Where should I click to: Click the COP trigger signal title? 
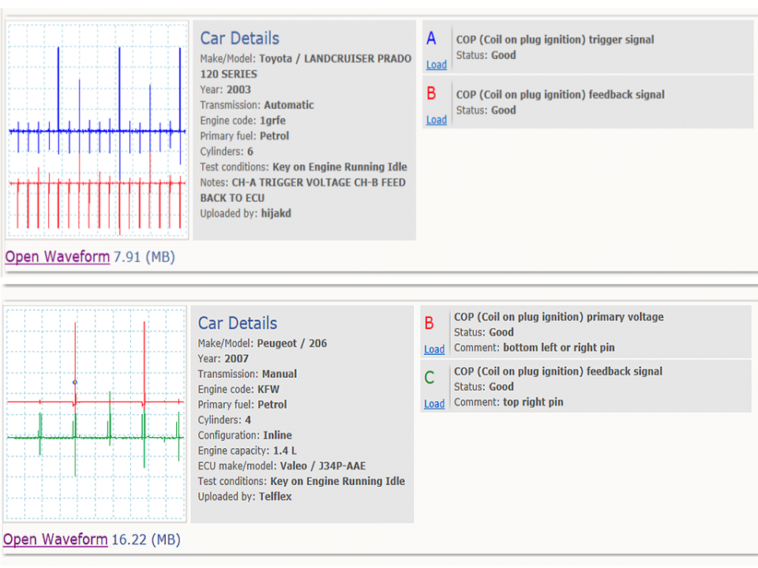click(555, 39)
